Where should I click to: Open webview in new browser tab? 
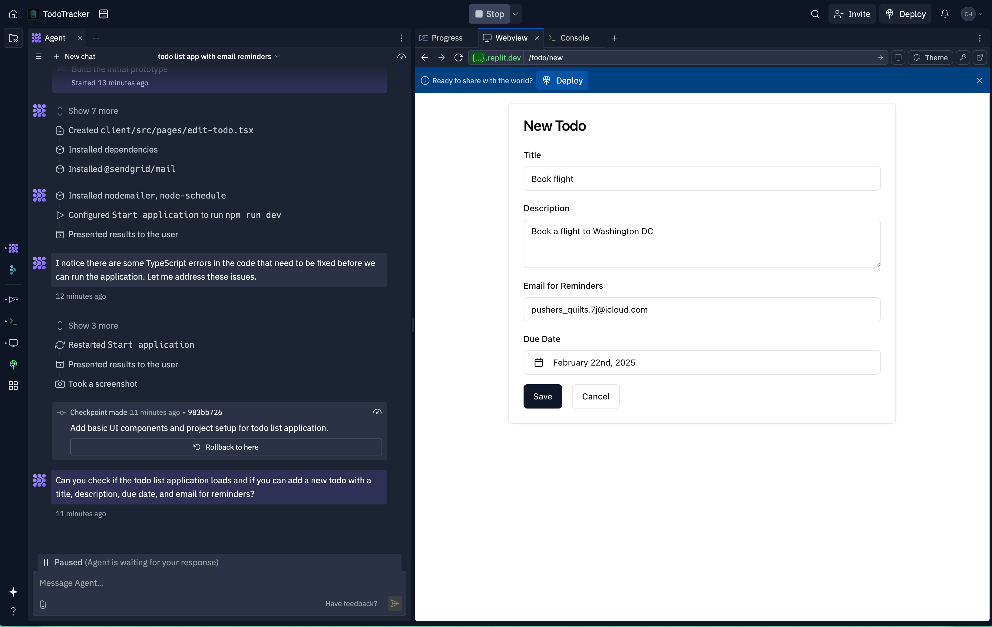click(980, 57)
